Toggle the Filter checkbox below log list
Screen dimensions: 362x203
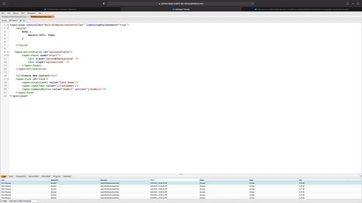[2, 201]
